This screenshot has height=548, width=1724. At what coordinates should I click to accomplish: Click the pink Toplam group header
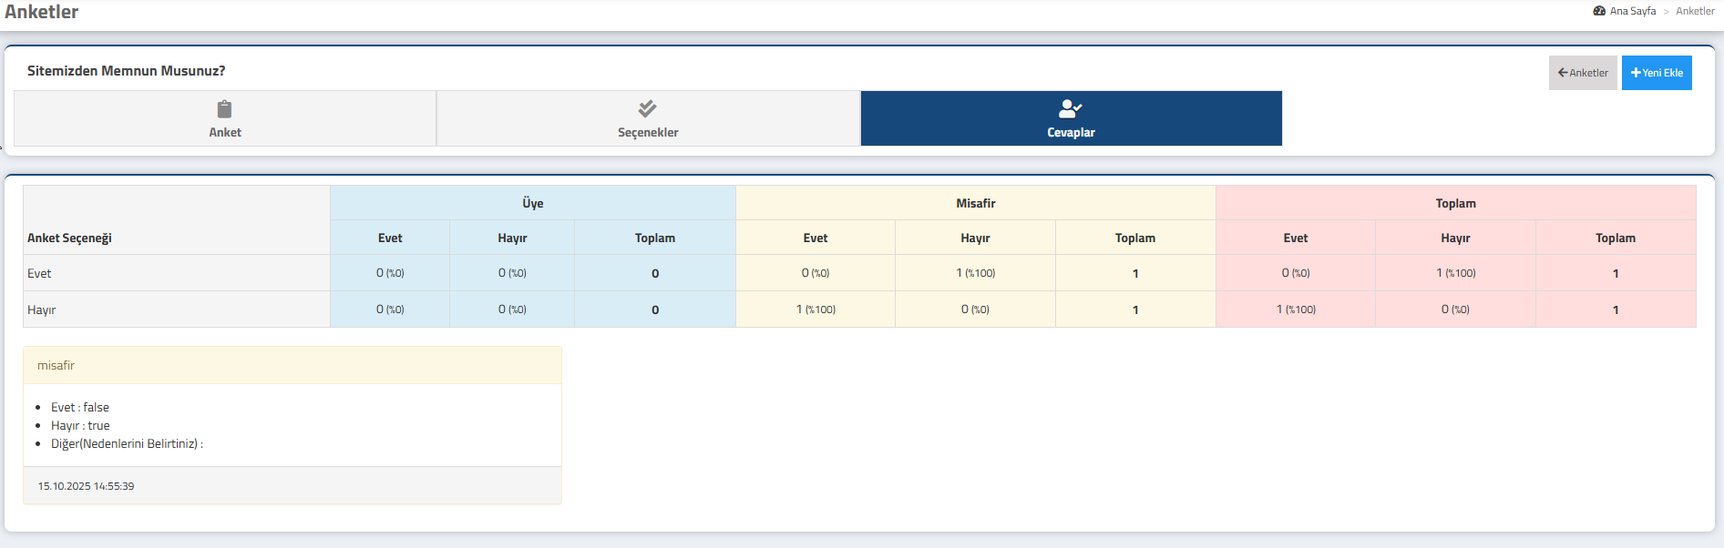pyautogui.click(x=1455, y=203)
